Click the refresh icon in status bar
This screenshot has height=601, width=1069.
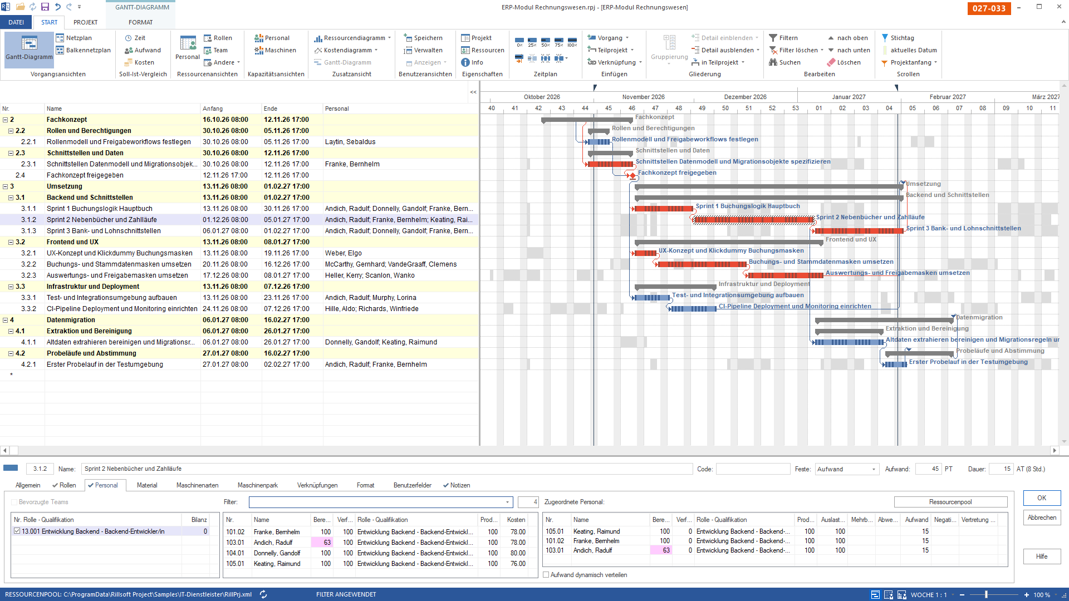(x=263, y=594)
